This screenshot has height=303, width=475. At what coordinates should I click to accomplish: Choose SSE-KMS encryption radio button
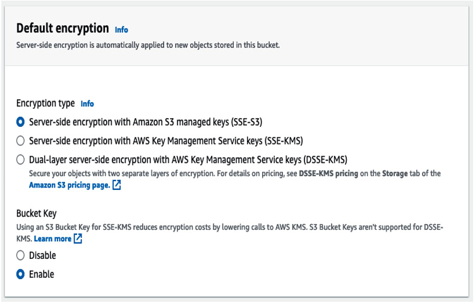coord(20,141)
